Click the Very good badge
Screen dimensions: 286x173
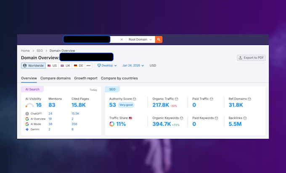pyautogui.click(x=126, y=105)
